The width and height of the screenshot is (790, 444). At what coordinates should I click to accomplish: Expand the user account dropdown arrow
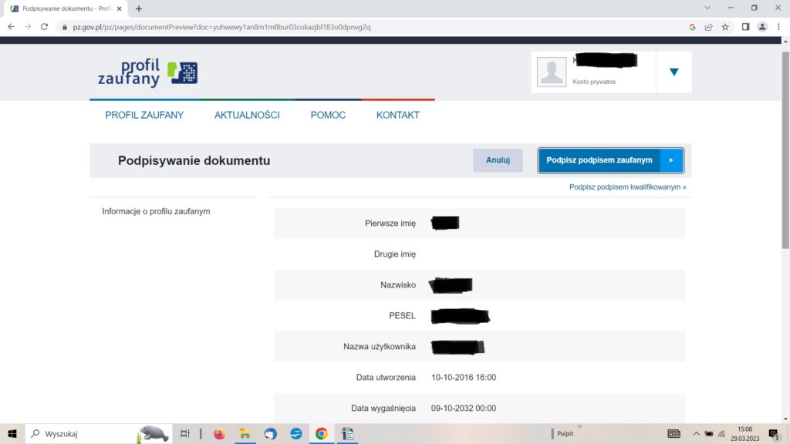[674, 72]
